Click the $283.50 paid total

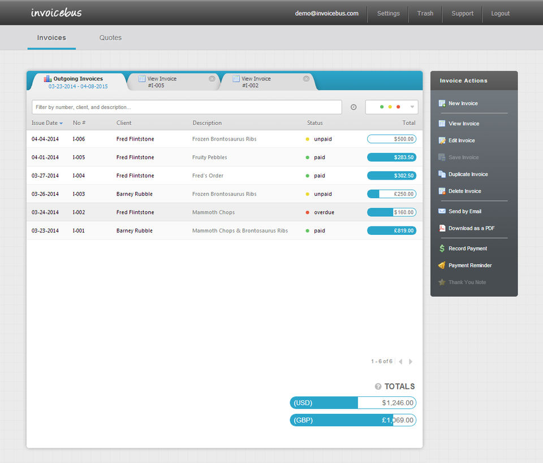click(x=391, y=158)
